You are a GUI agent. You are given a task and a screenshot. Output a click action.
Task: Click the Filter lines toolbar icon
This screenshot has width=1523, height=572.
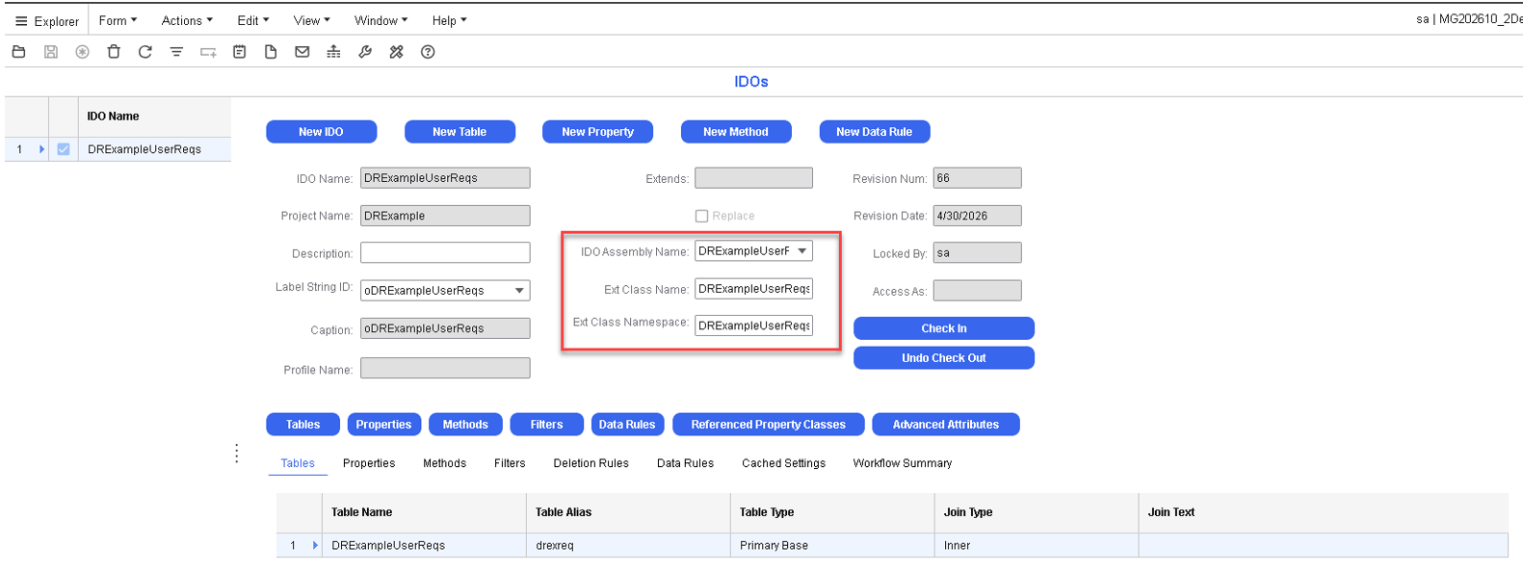click(x=176, y=52)
